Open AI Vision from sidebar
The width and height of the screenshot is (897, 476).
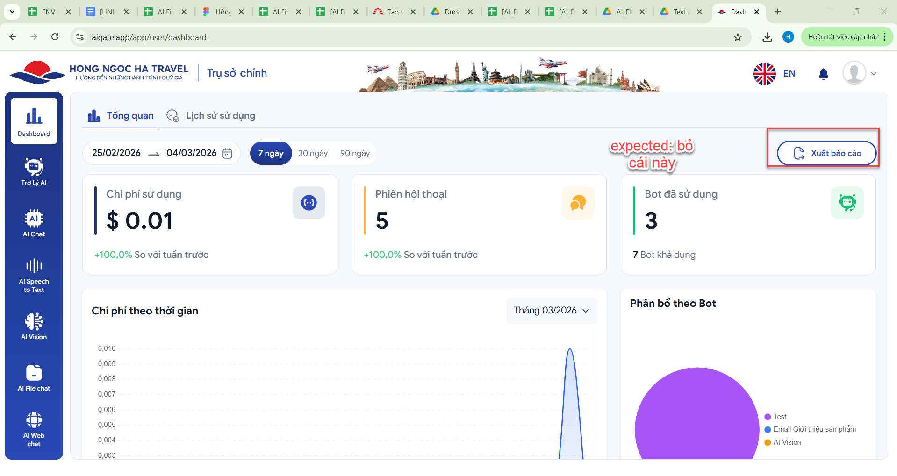pos(34,326)
